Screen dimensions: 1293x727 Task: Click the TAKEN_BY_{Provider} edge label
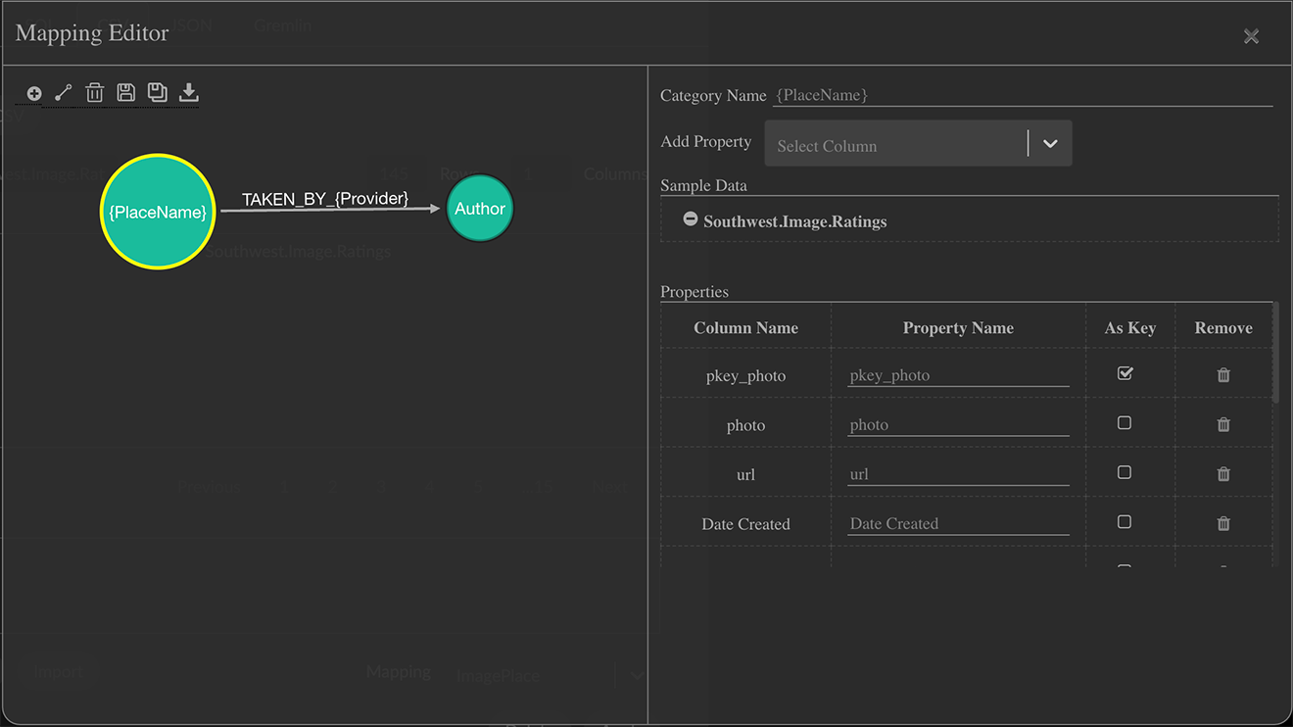[325, 199]
